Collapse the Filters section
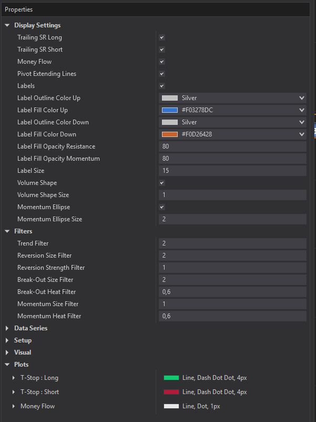 7,231
